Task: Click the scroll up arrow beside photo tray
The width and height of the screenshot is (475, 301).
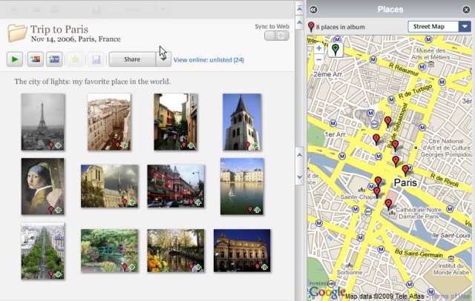Action: click(300, 154)
